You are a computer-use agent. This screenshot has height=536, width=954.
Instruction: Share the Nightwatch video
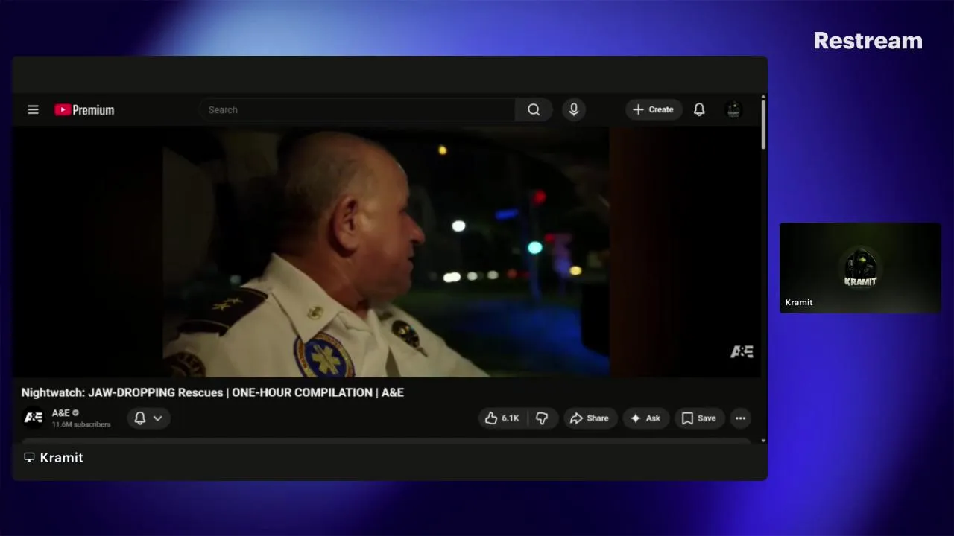[x=590, y=418]
